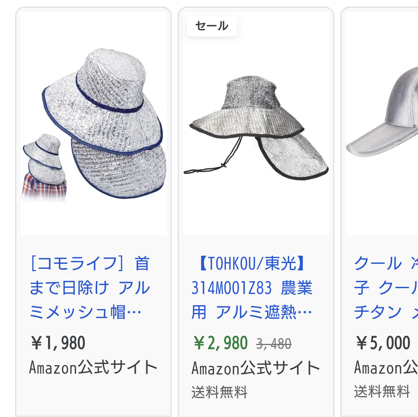Select Amazon公式サイト under the ¥1,980 product
418x417 pixels.
pyautogui.click(x=93, y=367)
